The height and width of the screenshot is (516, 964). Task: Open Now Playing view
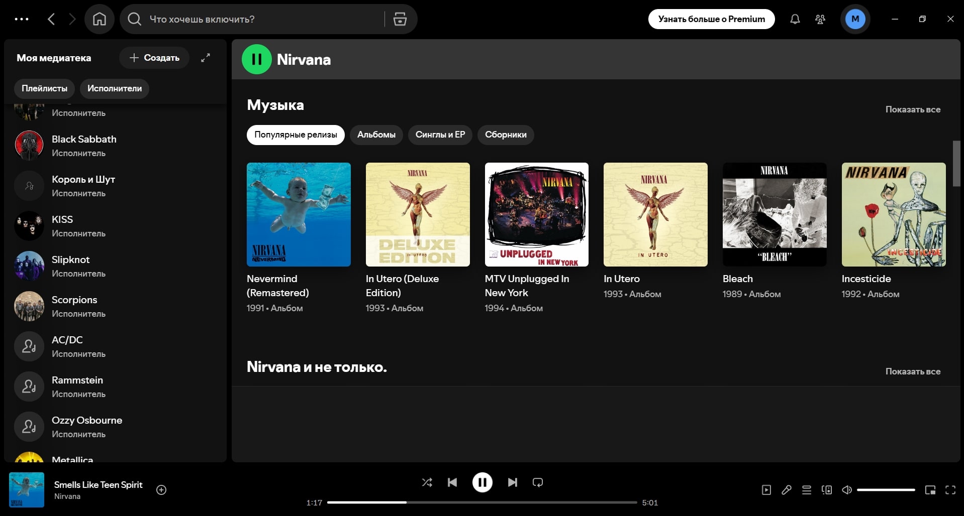[x=766, y=490]
